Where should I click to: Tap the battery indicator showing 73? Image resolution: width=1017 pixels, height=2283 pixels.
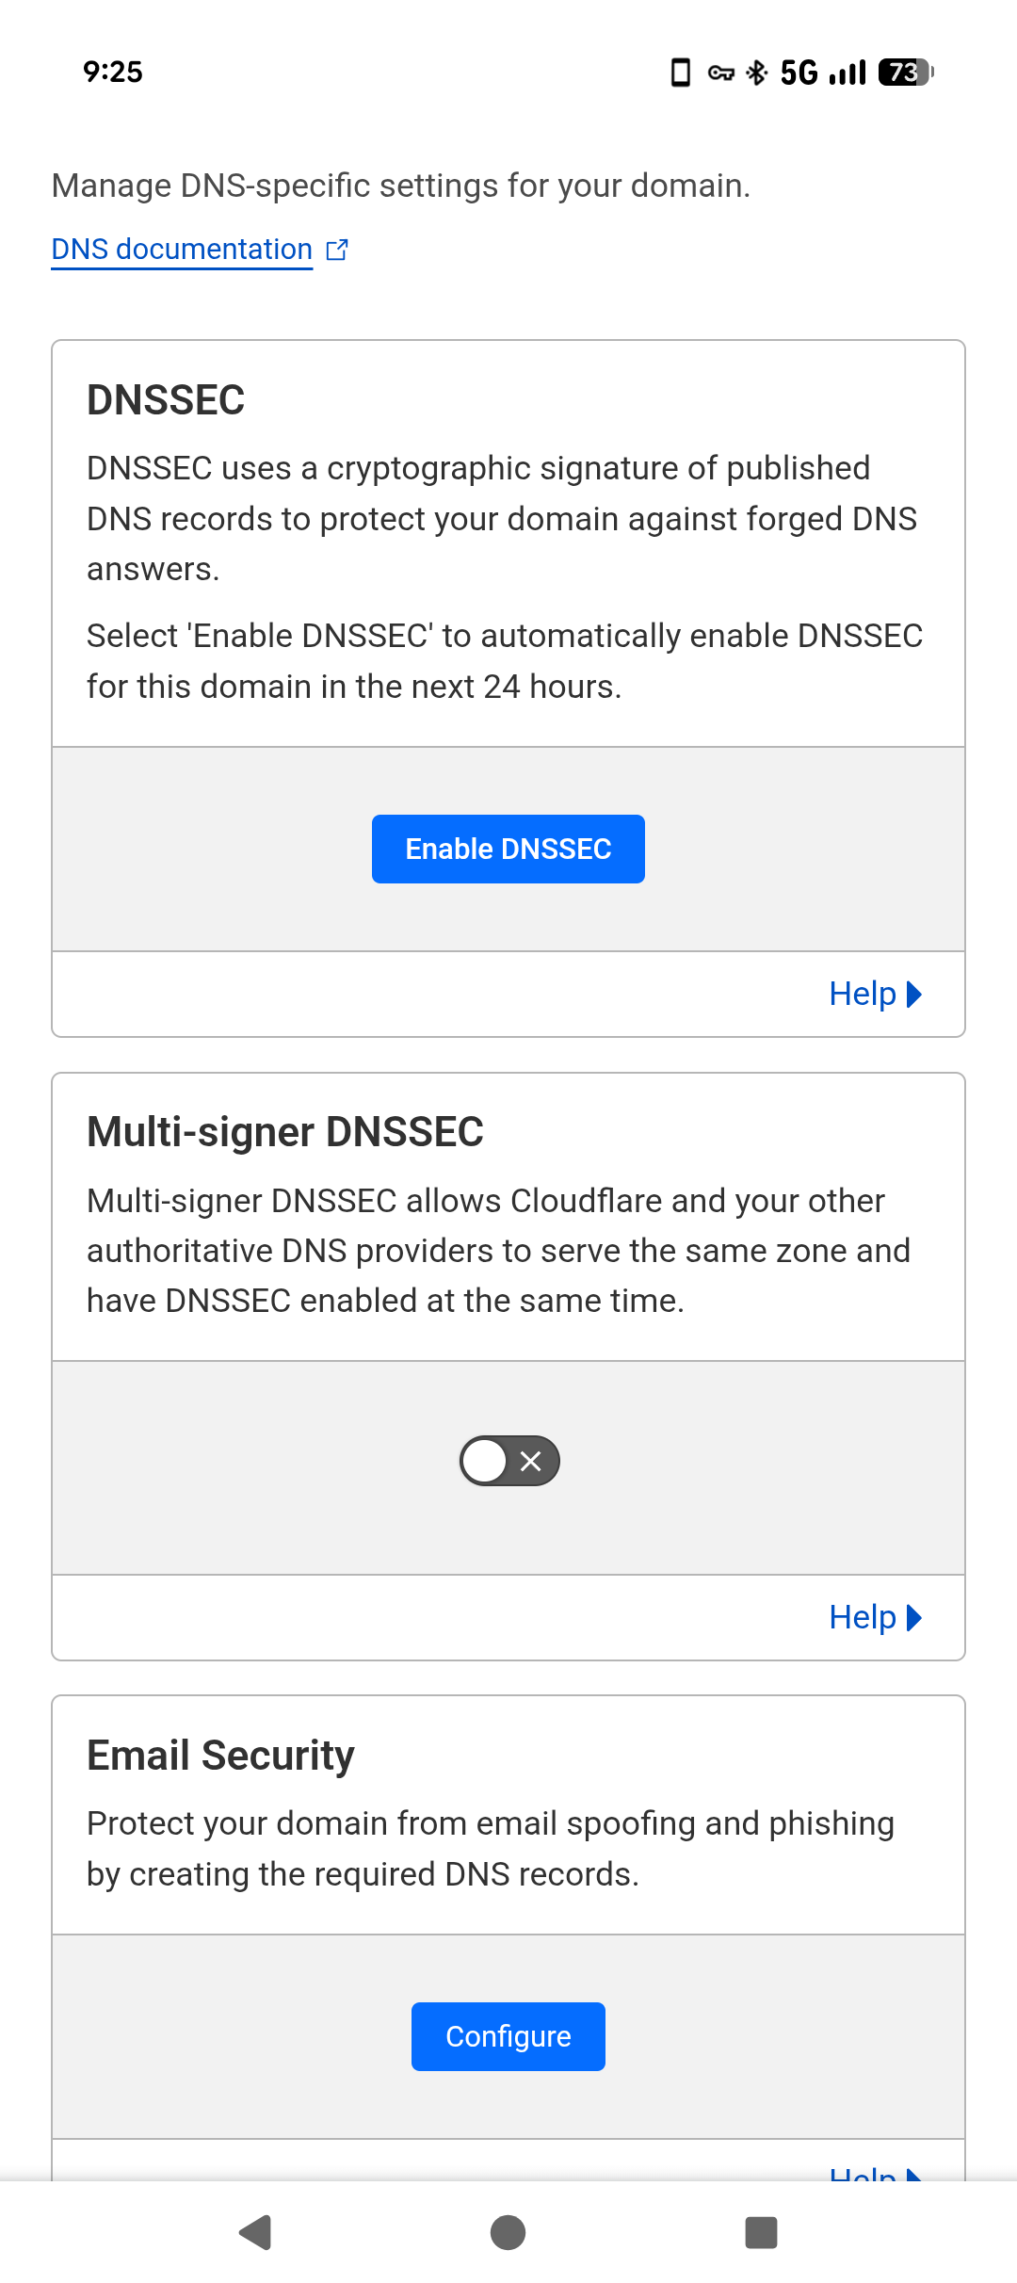coord(905,73)
